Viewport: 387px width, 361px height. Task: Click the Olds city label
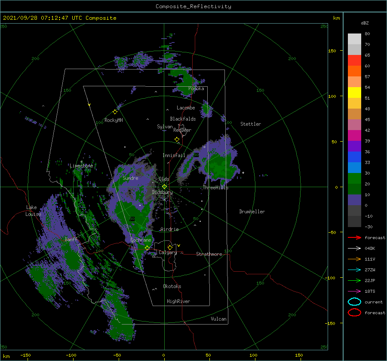(164, 179)
